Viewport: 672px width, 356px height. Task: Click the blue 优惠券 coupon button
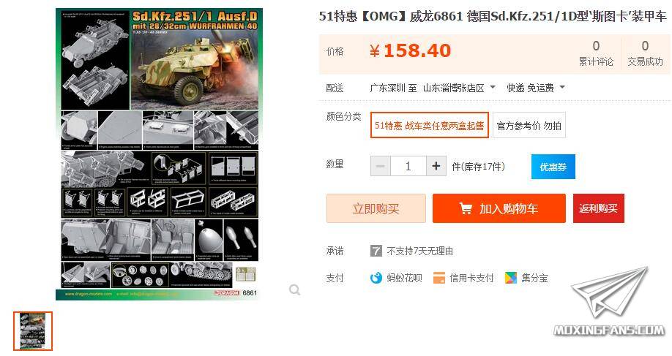pyautogui.click(x=553, y=167)
